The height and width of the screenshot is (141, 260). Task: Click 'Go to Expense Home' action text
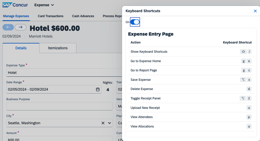(x=145, y=61)
